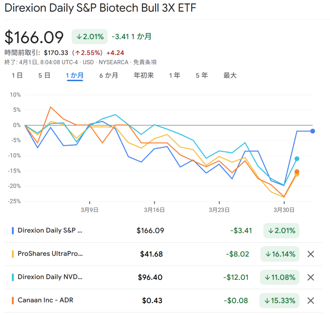
Task: Click yellow color marker beside ProShares UltraPro
Action: coord(13,254)
